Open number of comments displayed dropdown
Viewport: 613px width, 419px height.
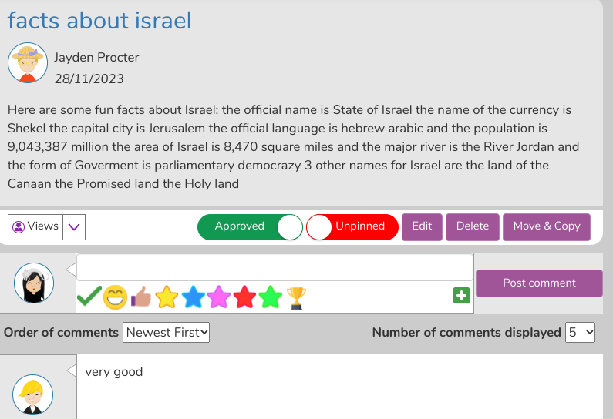[x=580, y=332]
